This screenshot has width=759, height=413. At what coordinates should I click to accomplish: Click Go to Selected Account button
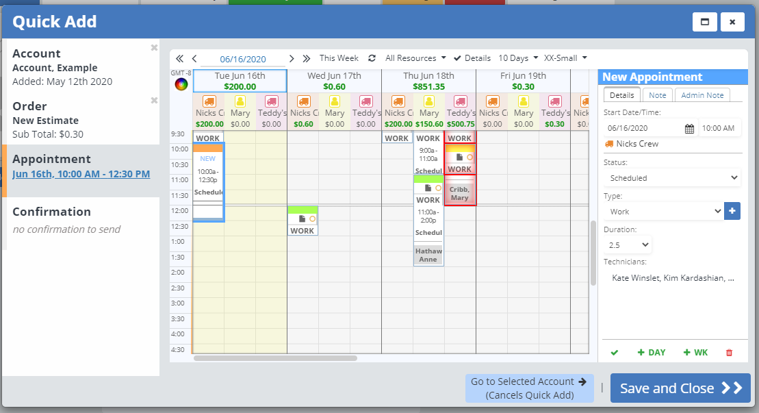pyautogui.click(x=528, y=388)
